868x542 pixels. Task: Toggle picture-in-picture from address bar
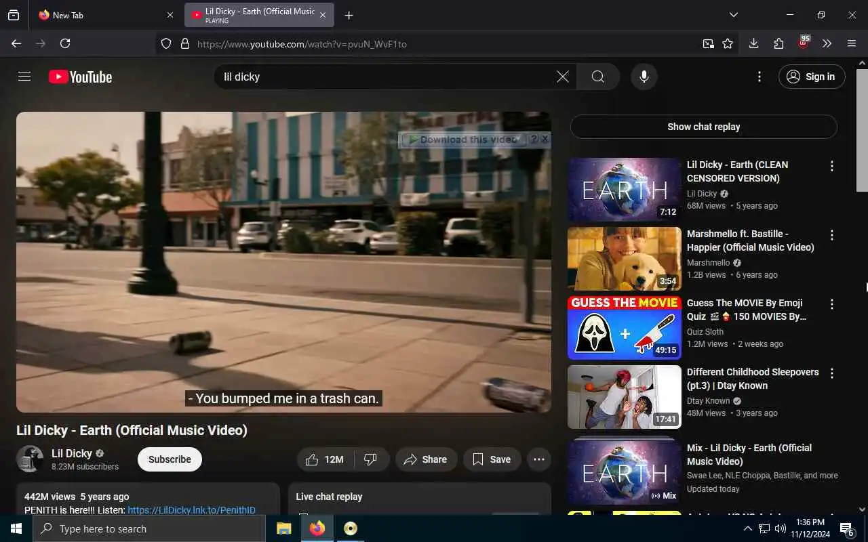(x=708, y=43)
